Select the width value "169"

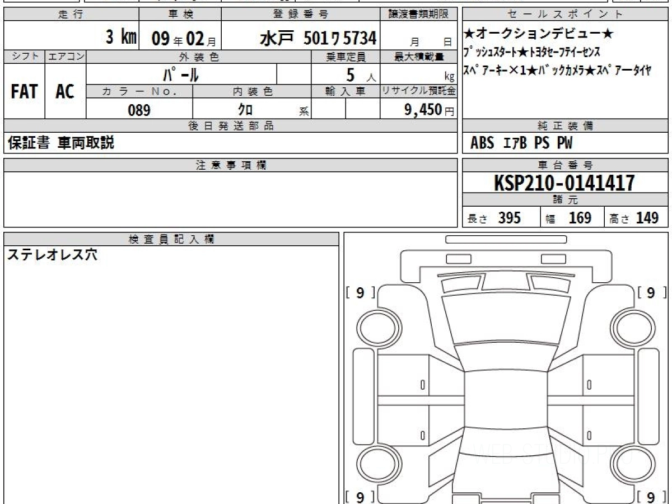click(x=580, y=218)
